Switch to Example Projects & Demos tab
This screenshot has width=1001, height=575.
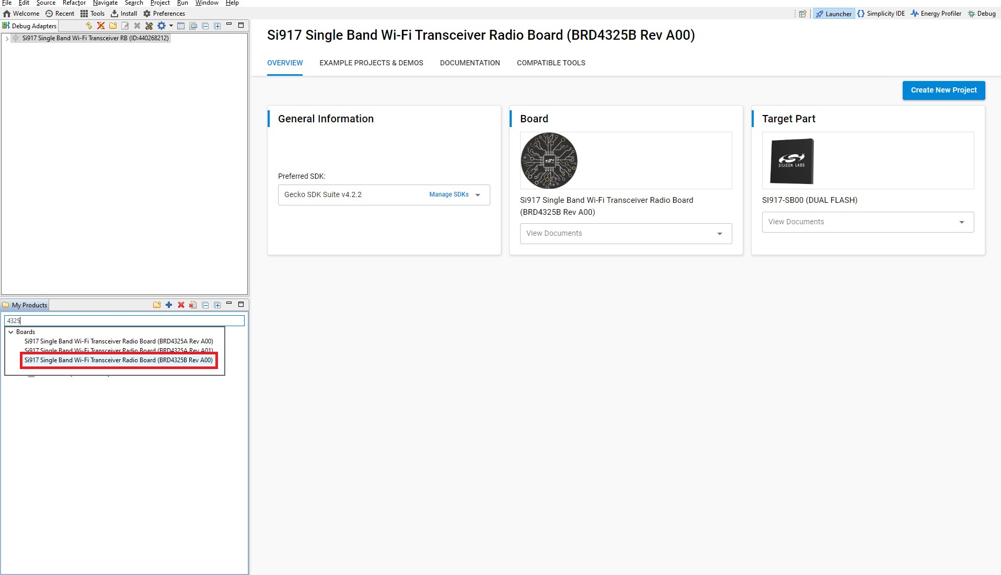371,63
